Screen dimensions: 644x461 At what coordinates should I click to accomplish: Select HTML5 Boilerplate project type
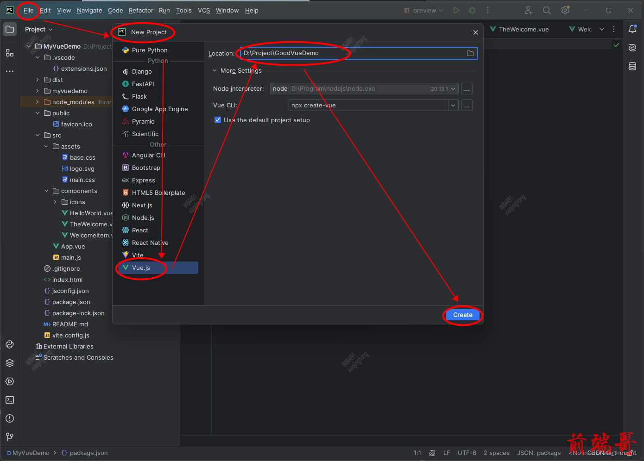pos(158,193)
